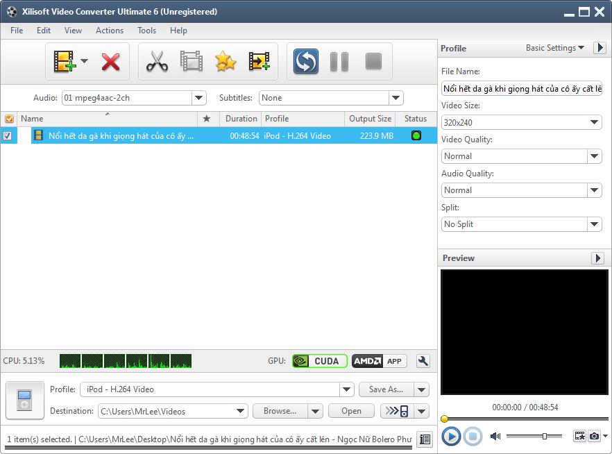
Task: Toggle CUDA GPU acceleration
Action: tap(319, 361)
